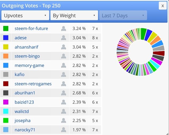This screenshot has height=135, width=169.
Task: Expand the By Weight sorting dropdown
Action: pyautogui.click(x=74, y=16)
